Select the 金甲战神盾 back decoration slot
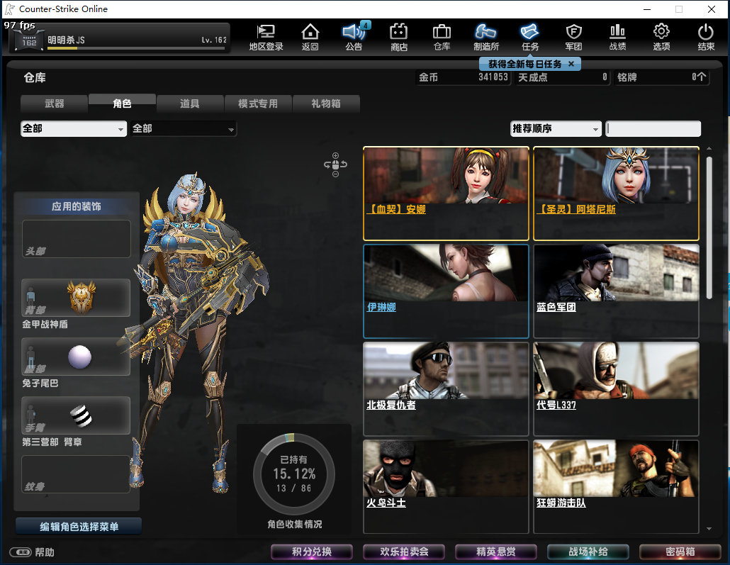Viewport: 730px width, 565px height. coord(77,298)
